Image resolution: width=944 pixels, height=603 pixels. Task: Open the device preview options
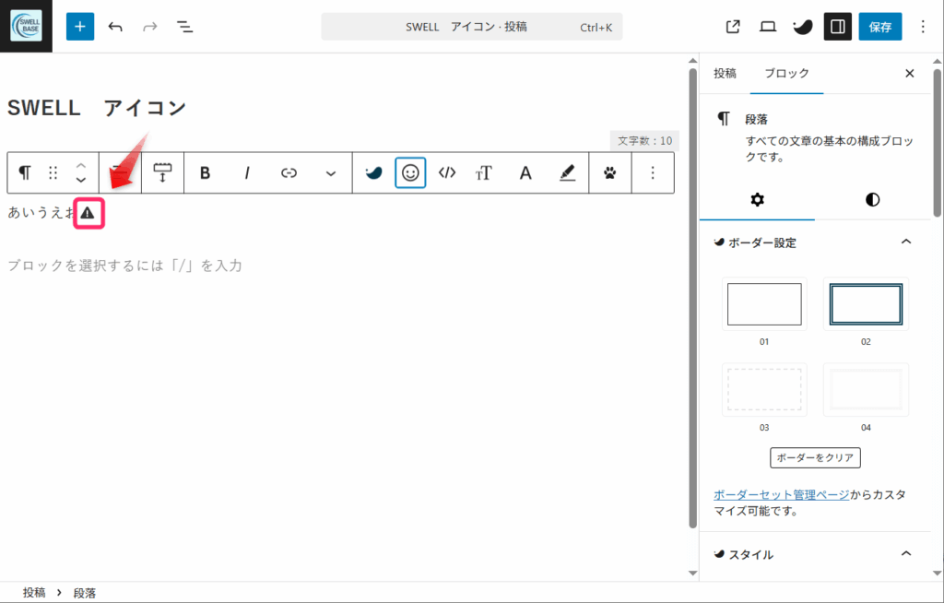(768, 27)
